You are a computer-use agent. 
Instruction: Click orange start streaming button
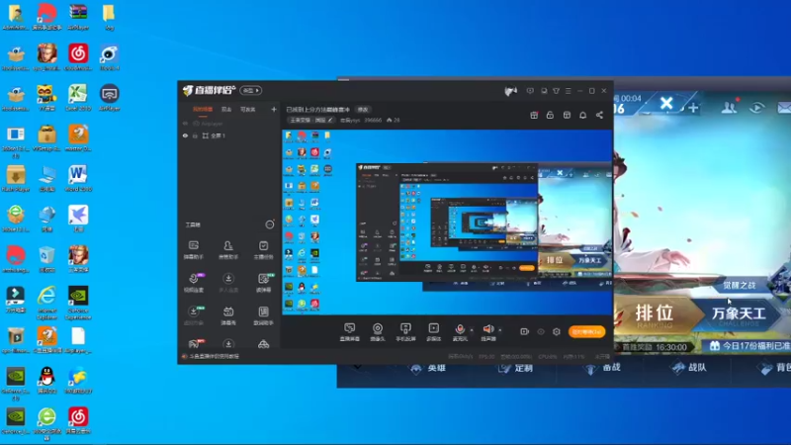586,331
